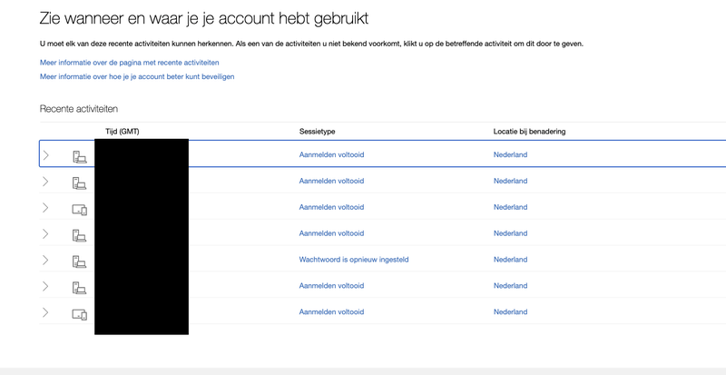Click the tablet-phone device icon in third row
726x375 pixels.
tap(79, 210)
